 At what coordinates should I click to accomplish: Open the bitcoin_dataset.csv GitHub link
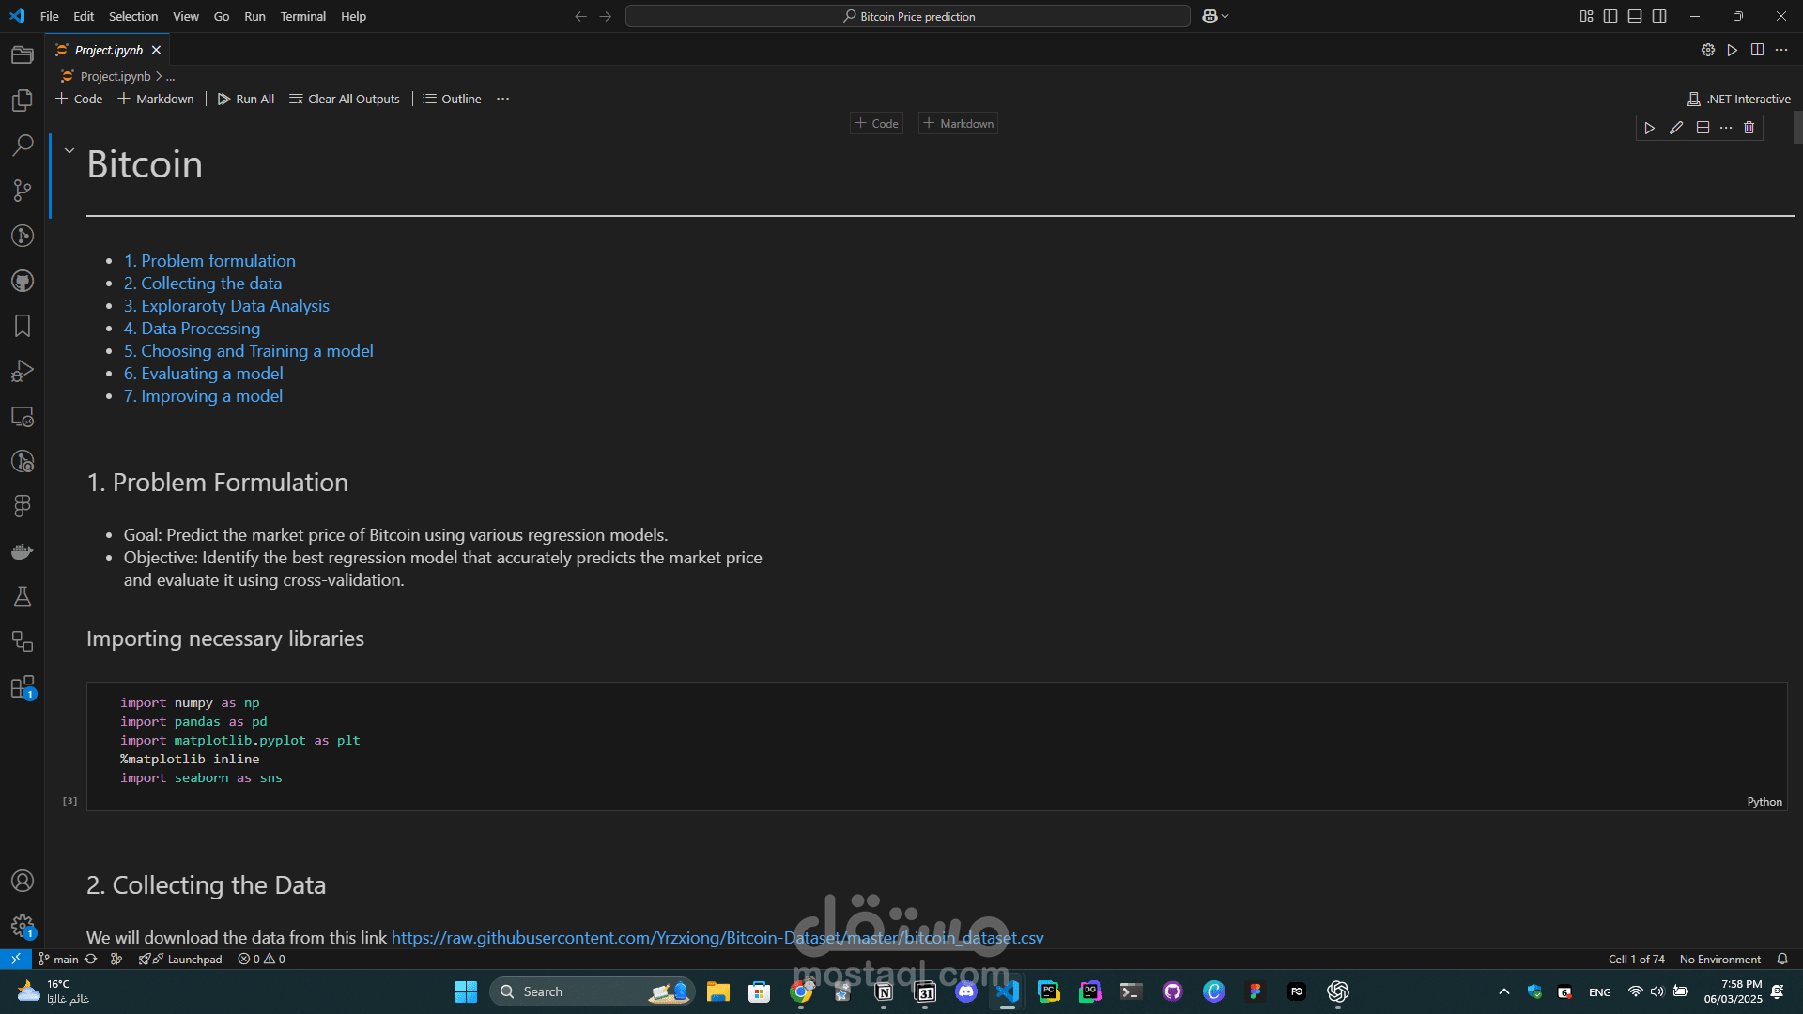pos(717,937)
